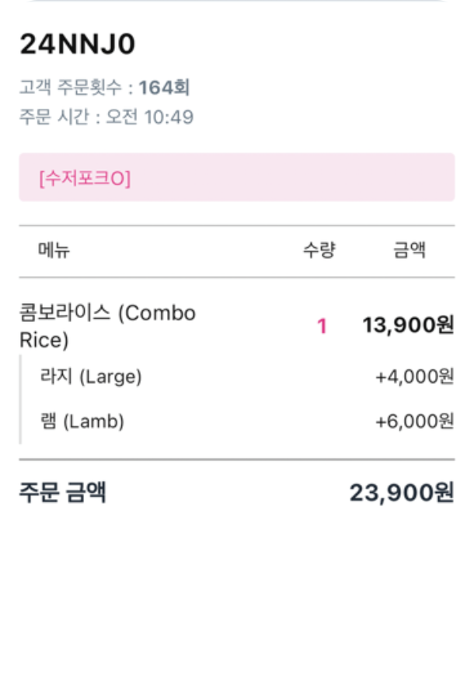The image size is (474, 698).
Task: Click the 메뉴 column header
Action: click(x=54, y=250)
